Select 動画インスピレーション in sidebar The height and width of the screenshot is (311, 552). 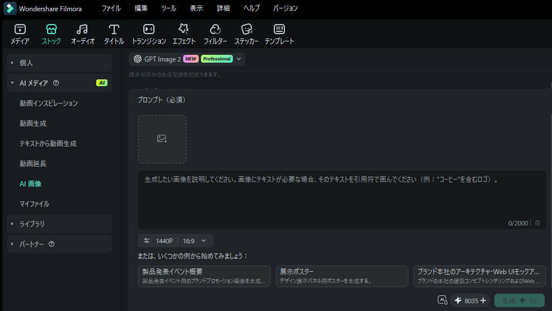49,103
